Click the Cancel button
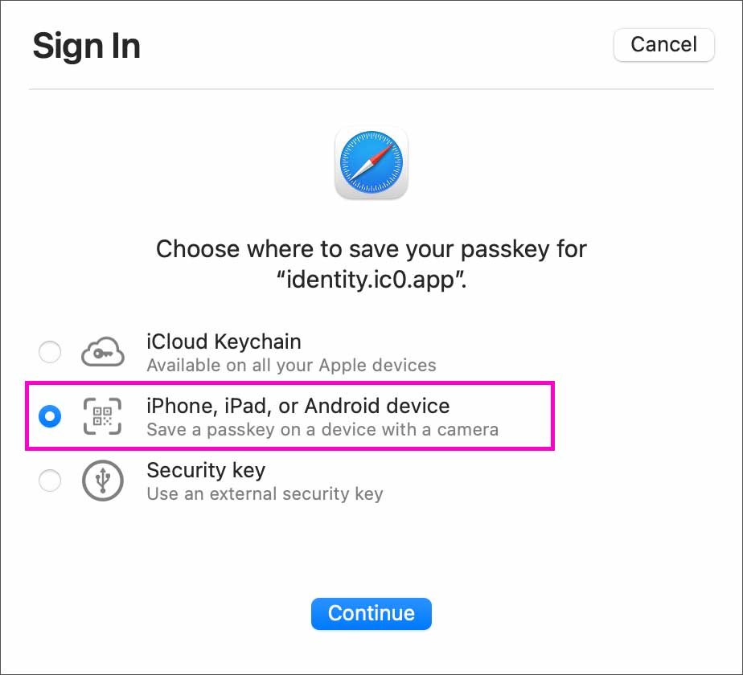 tap(663, 45)
